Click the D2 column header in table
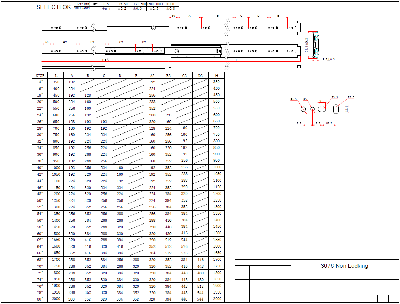The width and height of the screenshot is (400, 304). pos(200,75)
